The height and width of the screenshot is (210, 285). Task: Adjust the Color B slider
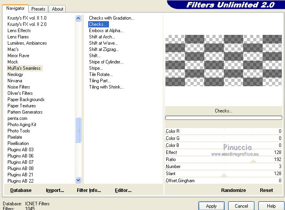click(x=223, y=145)
